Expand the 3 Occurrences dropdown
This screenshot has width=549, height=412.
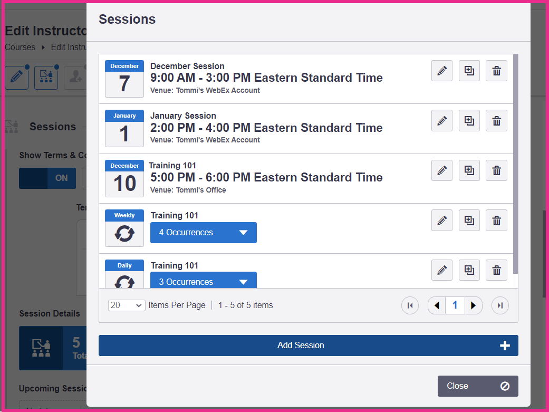point(204,280)
